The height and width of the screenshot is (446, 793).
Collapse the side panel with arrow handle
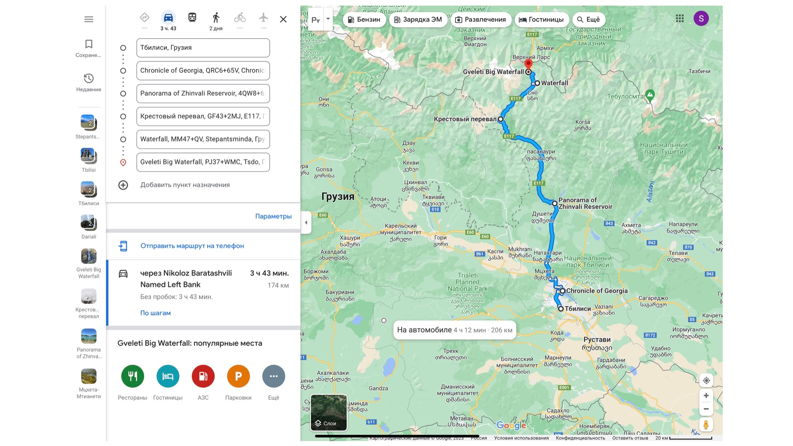click(306, 222)
